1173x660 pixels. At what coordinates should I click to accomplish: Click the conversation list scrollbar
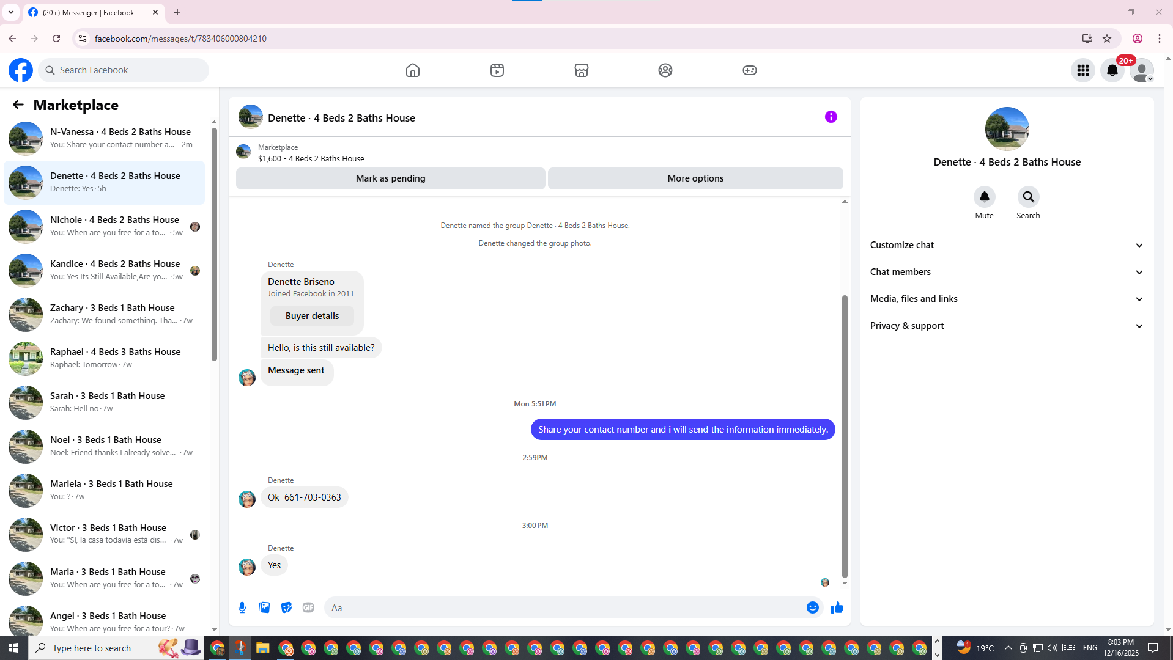pyautogui.click(x=214, y=244)
